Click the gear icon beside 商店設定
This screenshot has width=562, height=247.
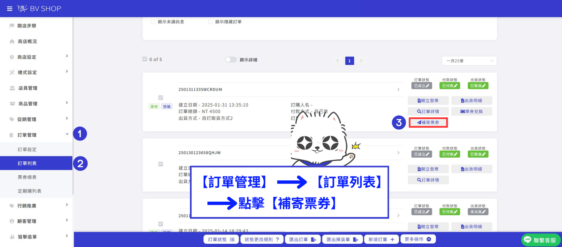coord(12,57)
